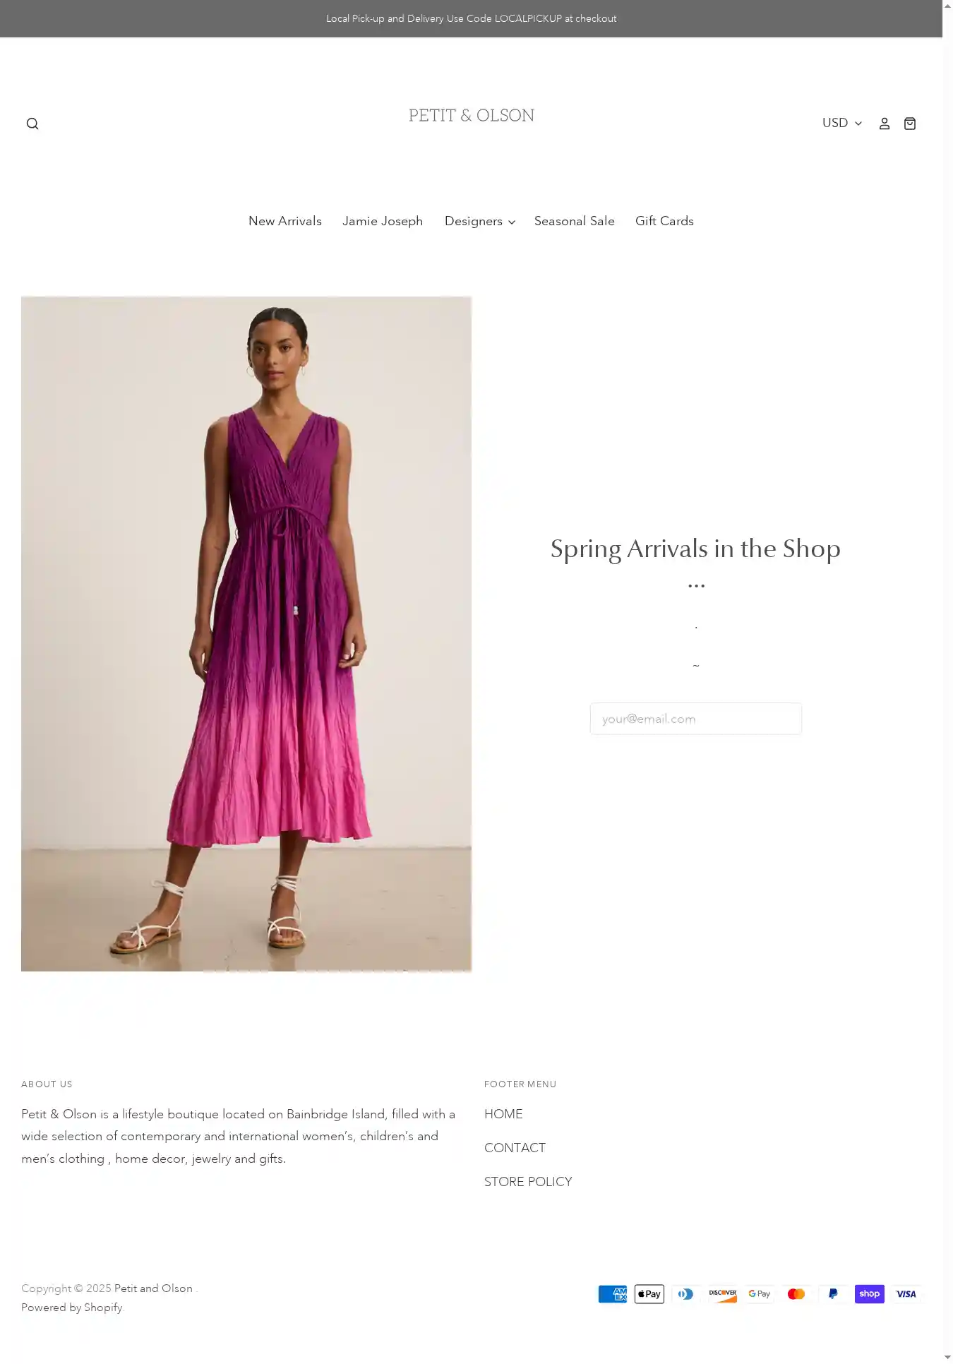
Task: Open the Seasonal Sale page
Action: pyautogui.click(x=575, y=221)
